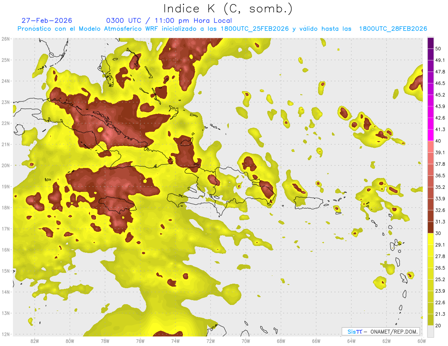Click the color scale label '30'
This screenshot has width=448, height=346.
click(438, 233)
